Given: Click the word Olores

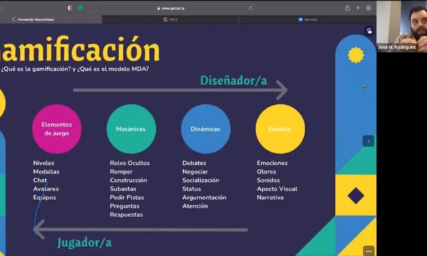Looking at the screenshot, I should point(266,172).
